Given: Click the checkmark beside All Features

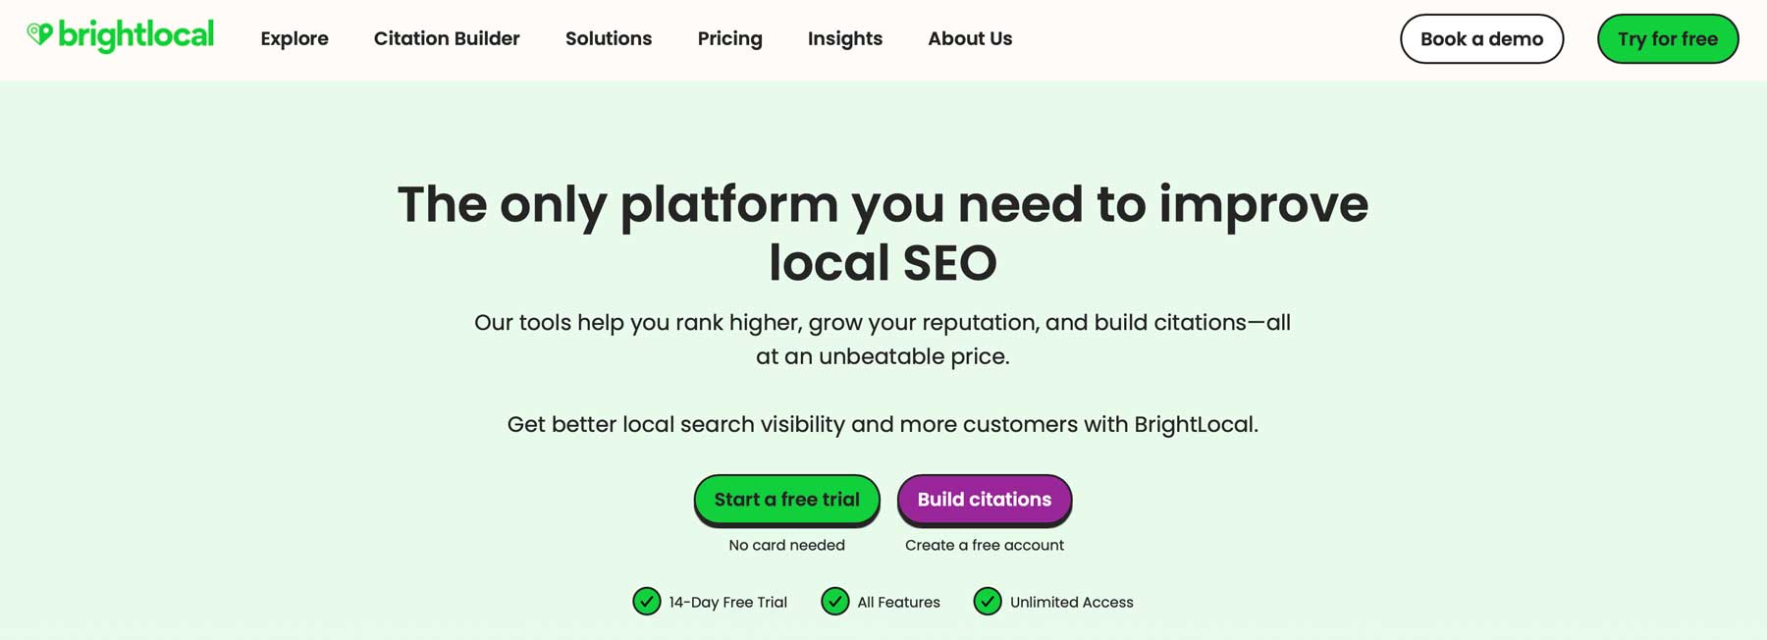Looking at the screenshot, I should point(834,602).
